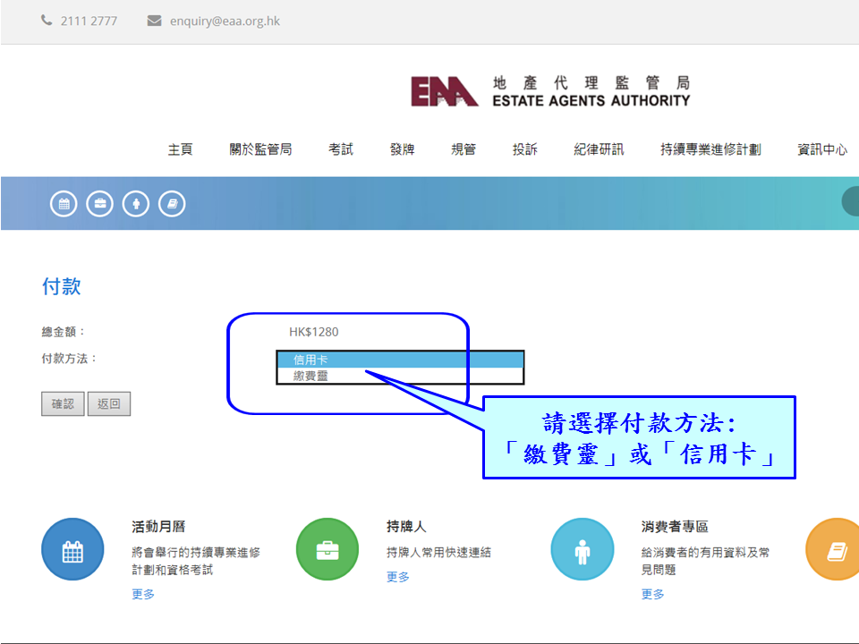
Task: Click the small calendar icon in blue banner
Action: click(x=64, y=204)
